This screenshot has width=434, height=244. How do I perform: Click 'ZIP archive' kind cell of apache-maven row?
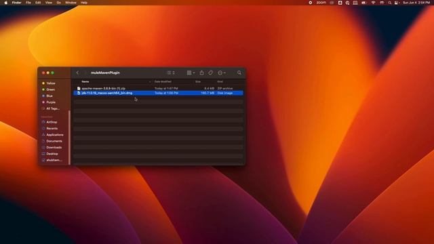click(x=225, y=88)
